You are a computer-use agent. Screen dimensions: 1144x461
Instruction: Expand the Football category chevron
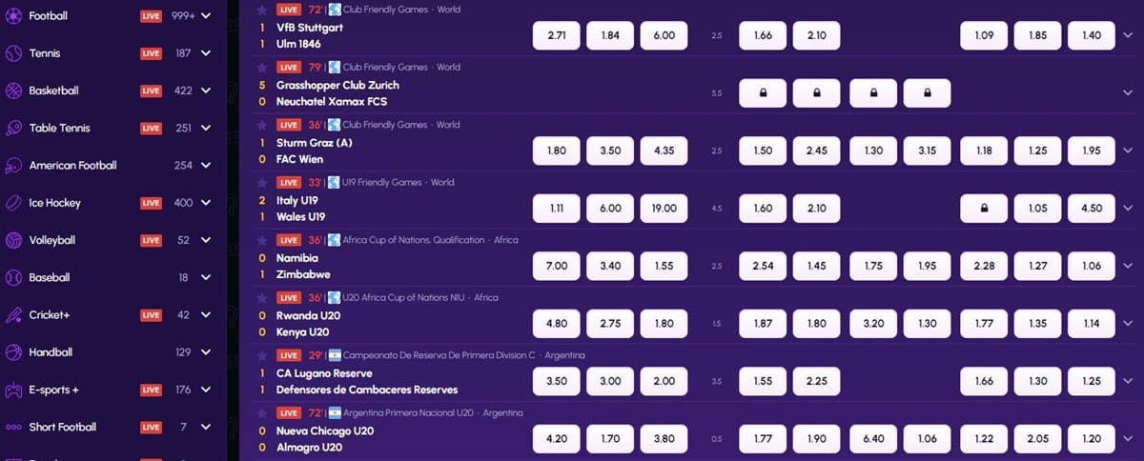tap(206, 16)
